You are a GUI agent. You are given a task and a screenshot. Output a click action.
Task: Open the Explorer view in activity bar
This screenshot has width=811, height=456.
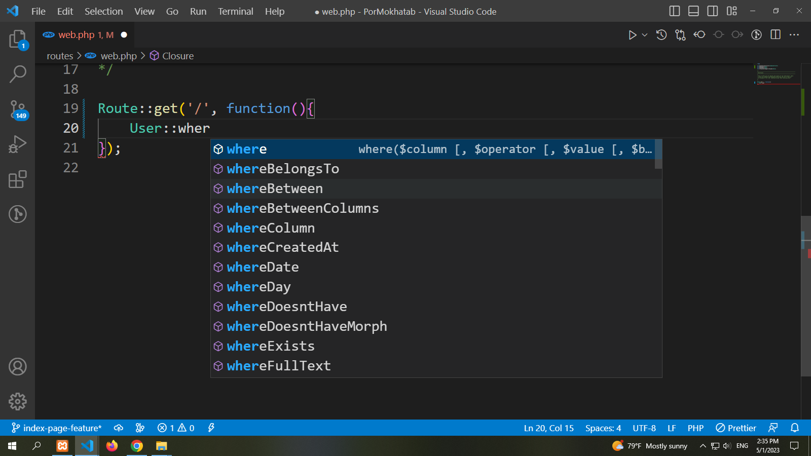tap(18, 39)
